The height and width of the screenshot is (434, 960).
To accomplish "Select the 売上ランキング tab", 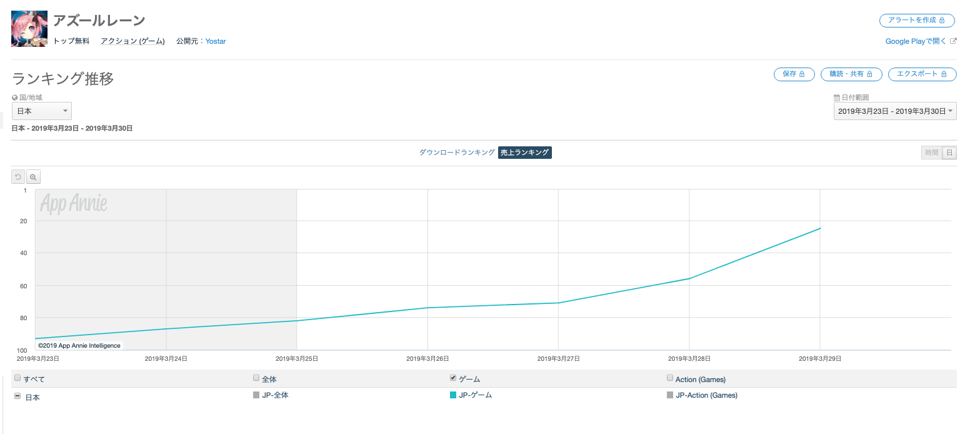I will click(525, 153).
